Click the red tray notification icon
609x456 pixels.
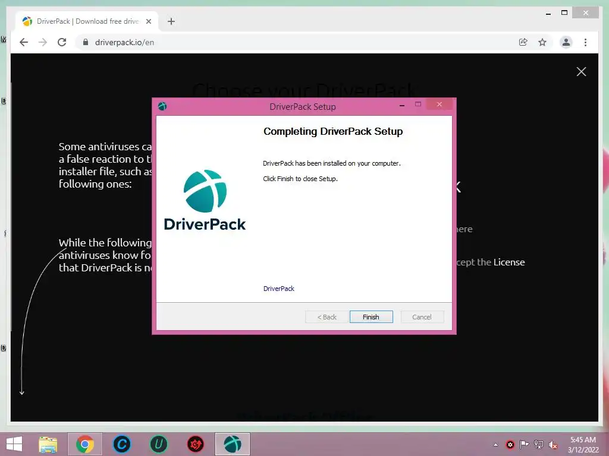[510, 445]
